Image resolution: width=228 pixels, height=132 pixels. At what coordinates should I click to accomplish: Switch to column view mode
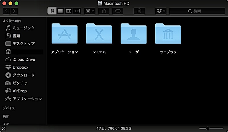68,11
